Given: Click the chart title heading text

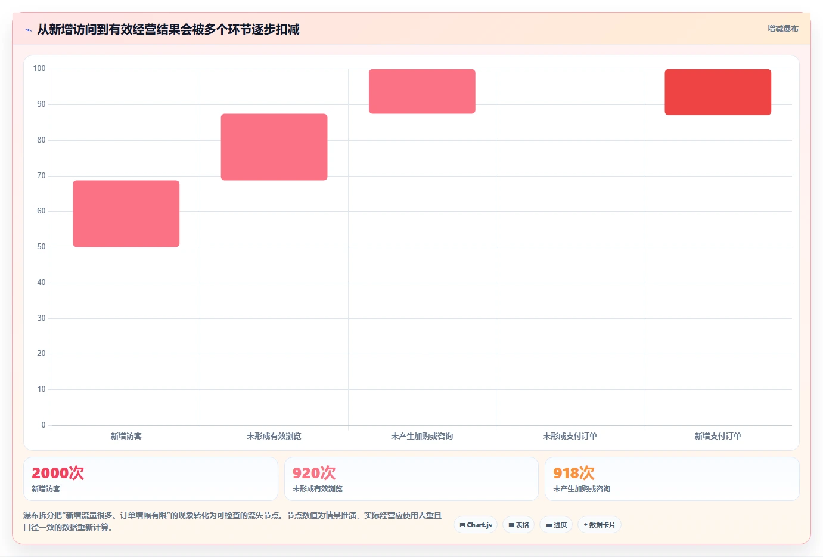Looking at the screenshot, I should [x=168, y=29].
